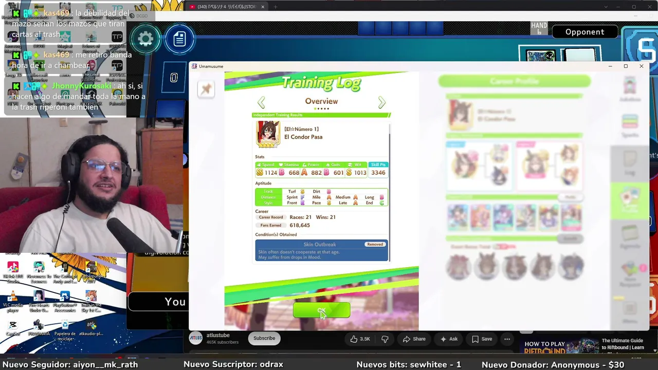Save the YouTube video to playlist
The height and width of the screenshot is (370, 658).
point(482,339)
